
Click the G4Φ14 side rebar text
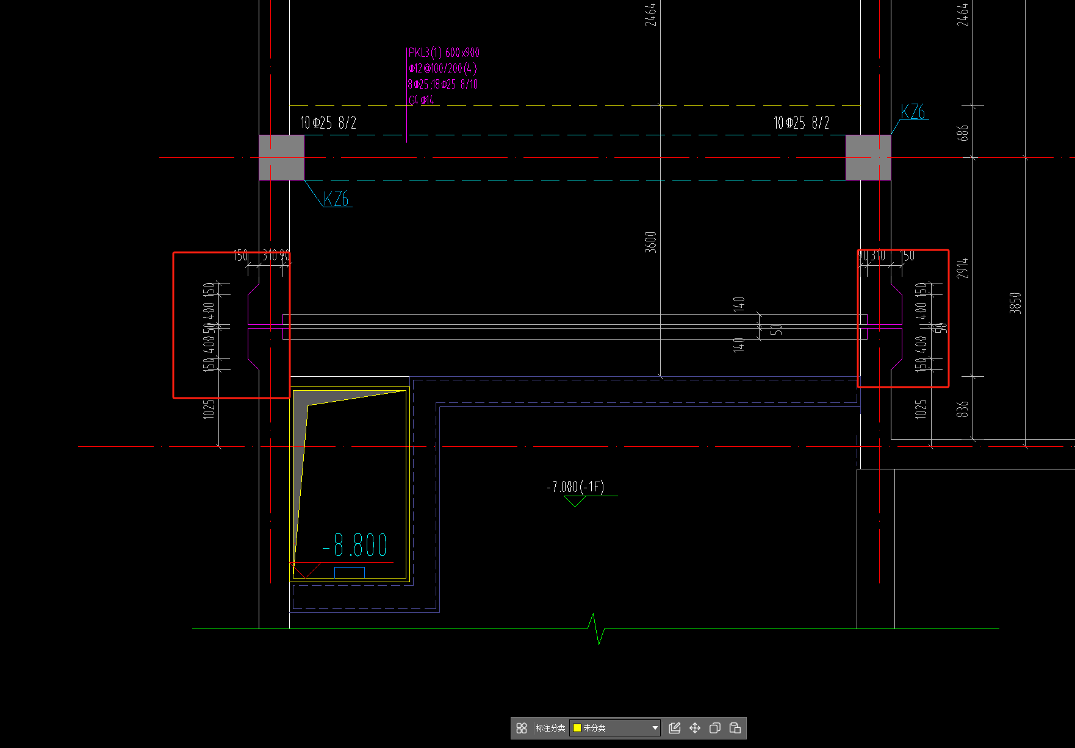pos(422,100)
